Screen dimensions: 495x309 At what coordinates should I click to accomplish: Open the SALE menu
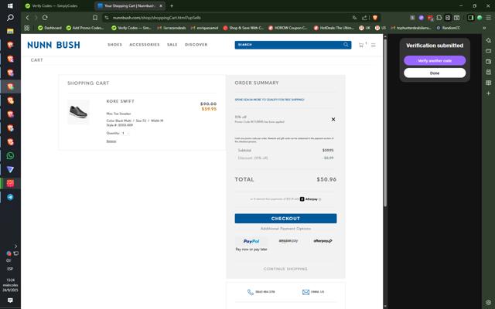pos(172,45)
